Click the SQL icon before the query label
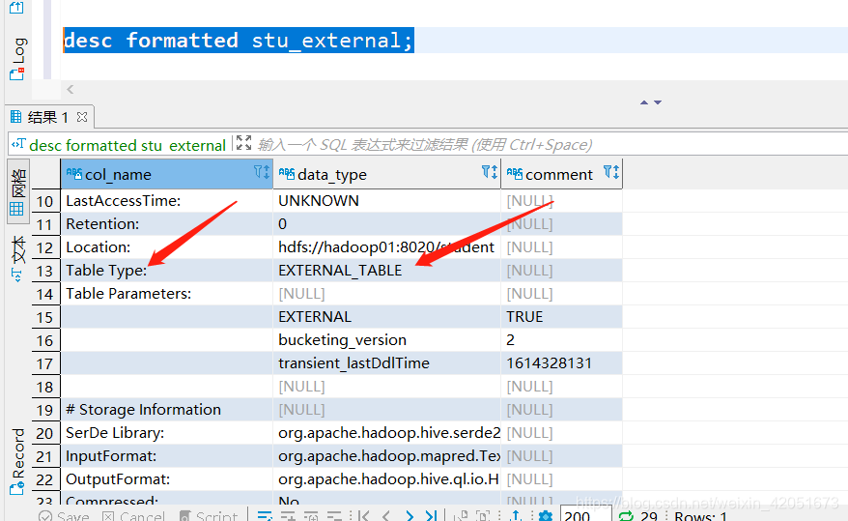The width and height of the screenshot is (848, 521). tap(18, 144)
